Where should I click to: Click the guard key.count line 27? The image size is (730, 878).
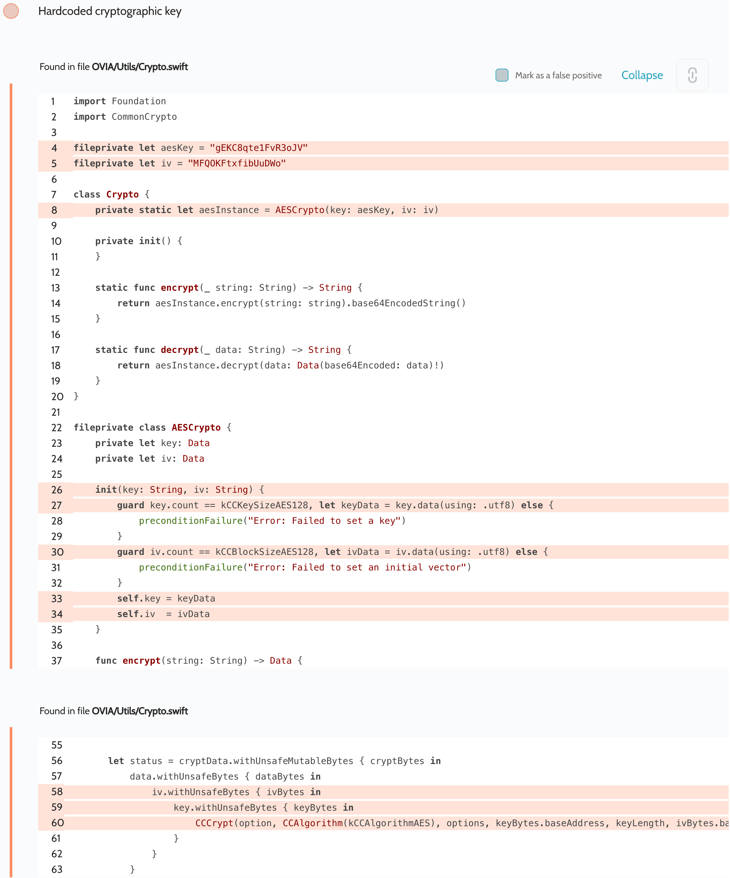point(335,505)
